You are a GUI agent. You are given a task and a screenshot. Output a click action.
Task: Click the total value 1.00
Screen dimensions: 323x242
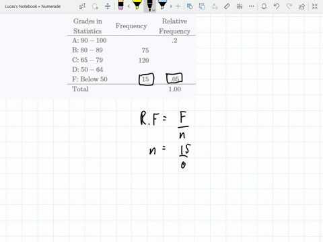[x=175, y=89]
